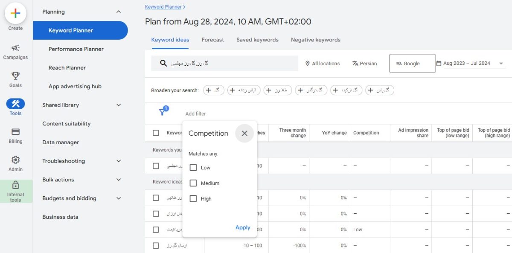512x253 pixels.
Task: Check the Low competition checkbox
Action: pos(193,168)
